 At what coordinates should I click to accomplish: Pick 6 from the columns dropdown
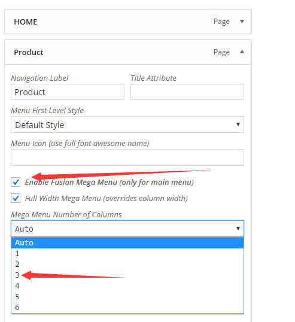[x=127, y=307]
